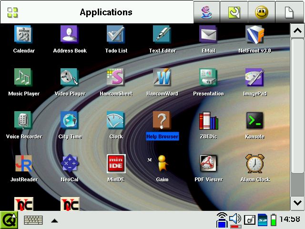Screen dimensions: 305x229
Task: Select the Applications tab
Action: click(x=97, y=12)
